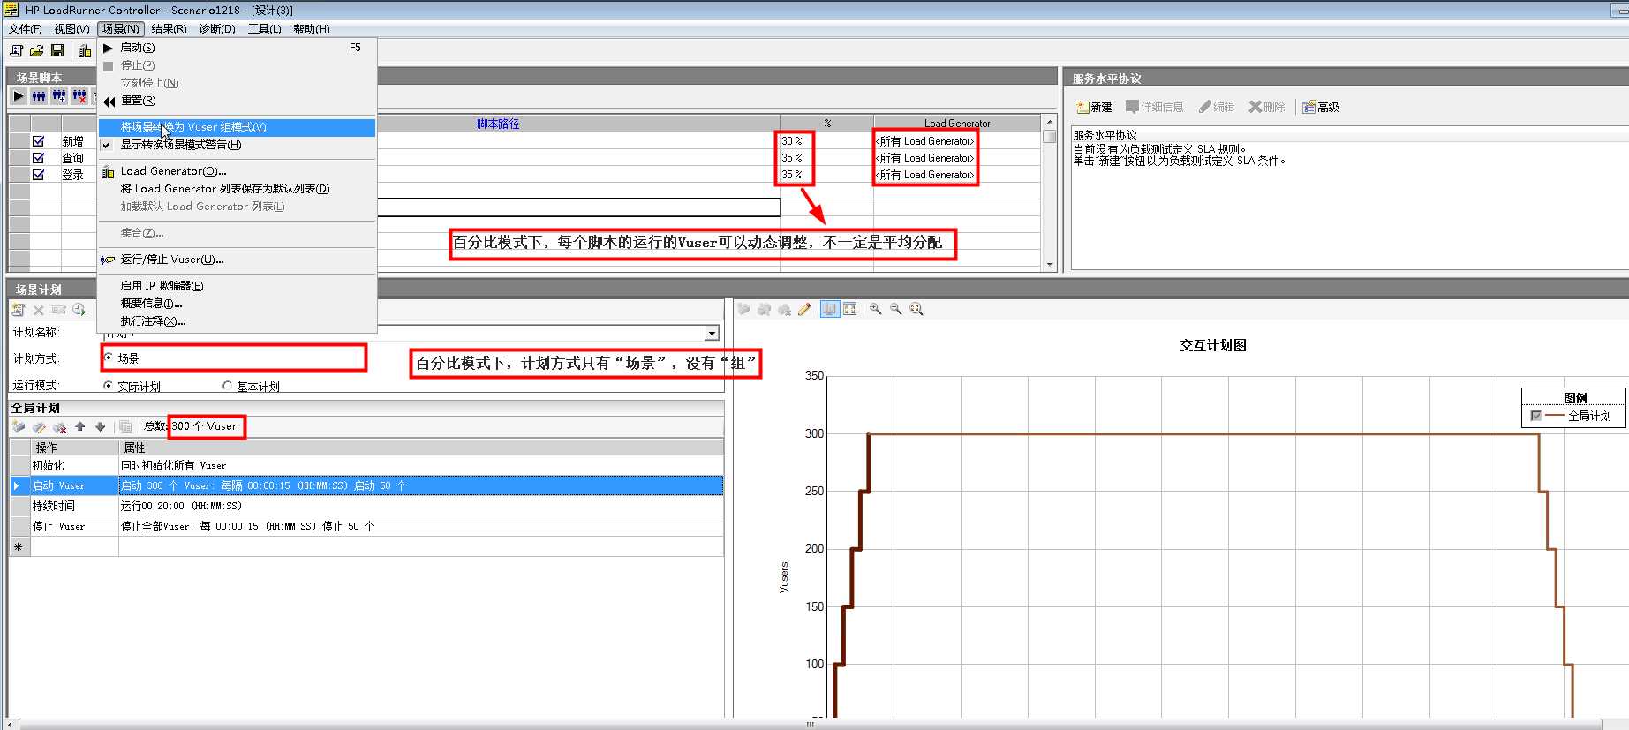Click the Zoom Out magnifier icon
This screenshot has height=730, width=1629.
pos(896,309)
